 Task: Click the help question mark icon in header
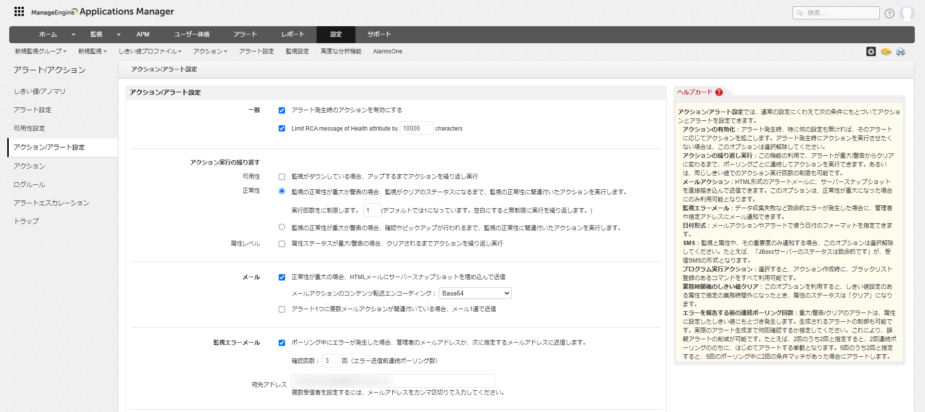click(x=889, y=14)
